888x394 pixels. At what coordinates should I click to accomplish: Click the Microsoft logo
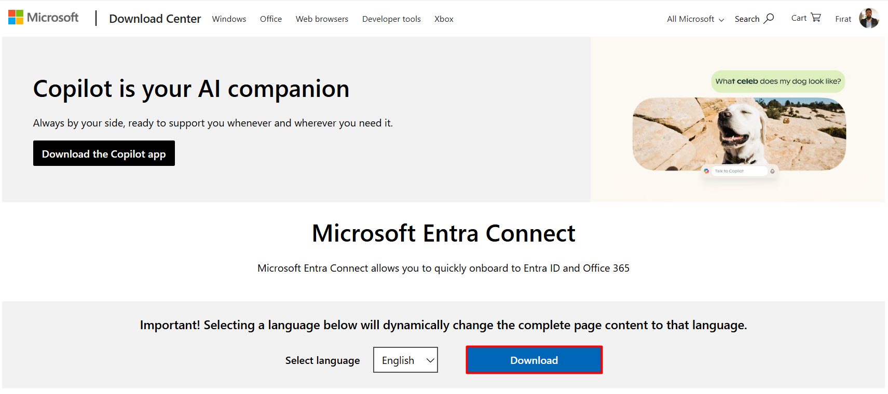43,18
